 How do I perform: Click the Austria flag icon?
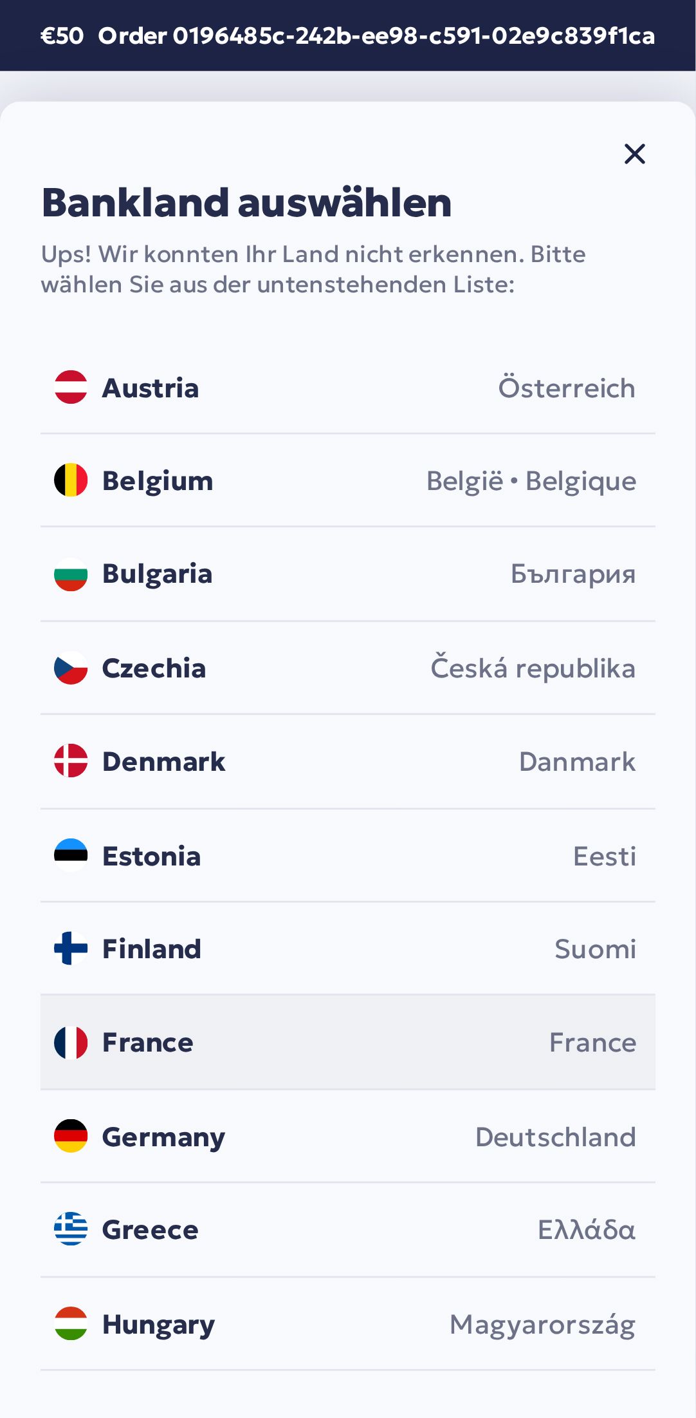pyautogui.click(x=71, y=388)
